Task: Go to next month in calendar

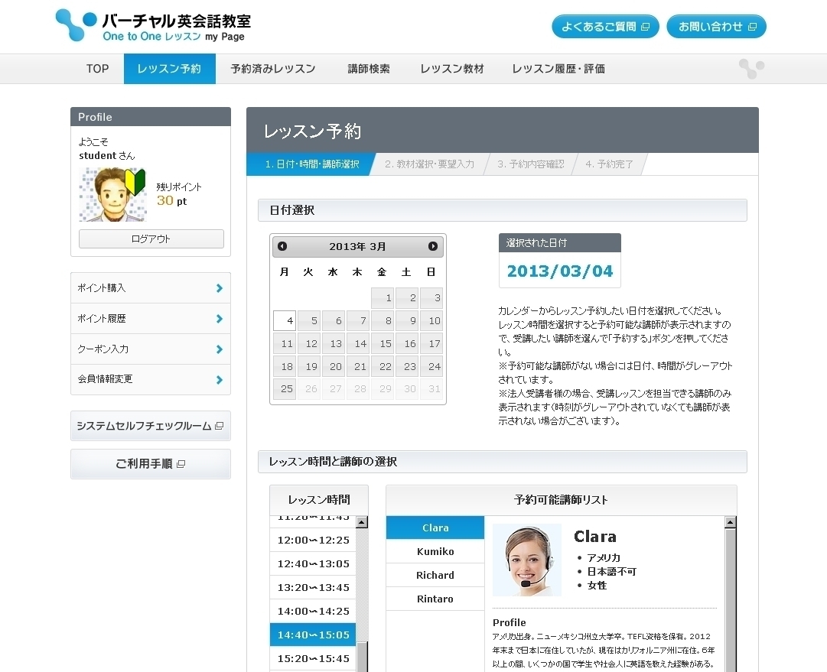Action: point(433,246)
